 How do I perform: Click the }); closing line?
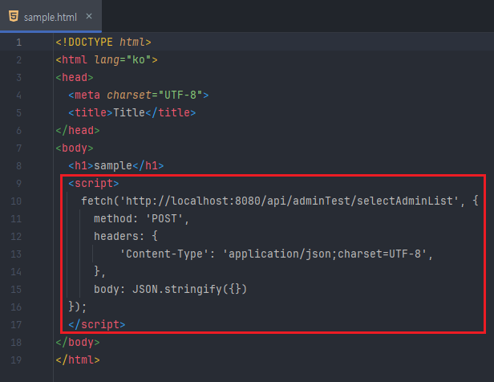click(x=78, y=307)
